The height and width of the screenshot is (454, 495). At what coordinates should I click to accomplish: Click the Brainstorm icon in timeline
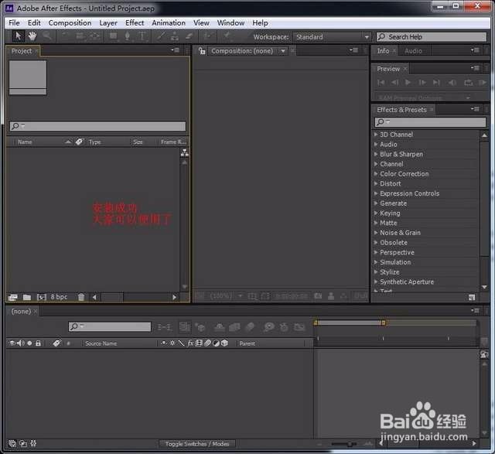click(x=268, y=327)
